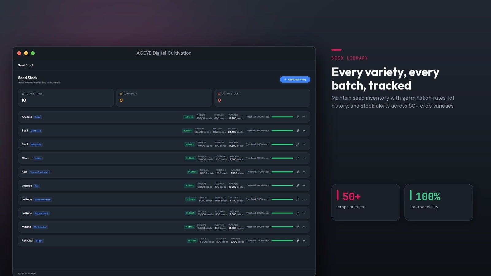491x276 pixels.
Task: Click the AgEye Technologies footer text
Action: (x=27, y=273)
